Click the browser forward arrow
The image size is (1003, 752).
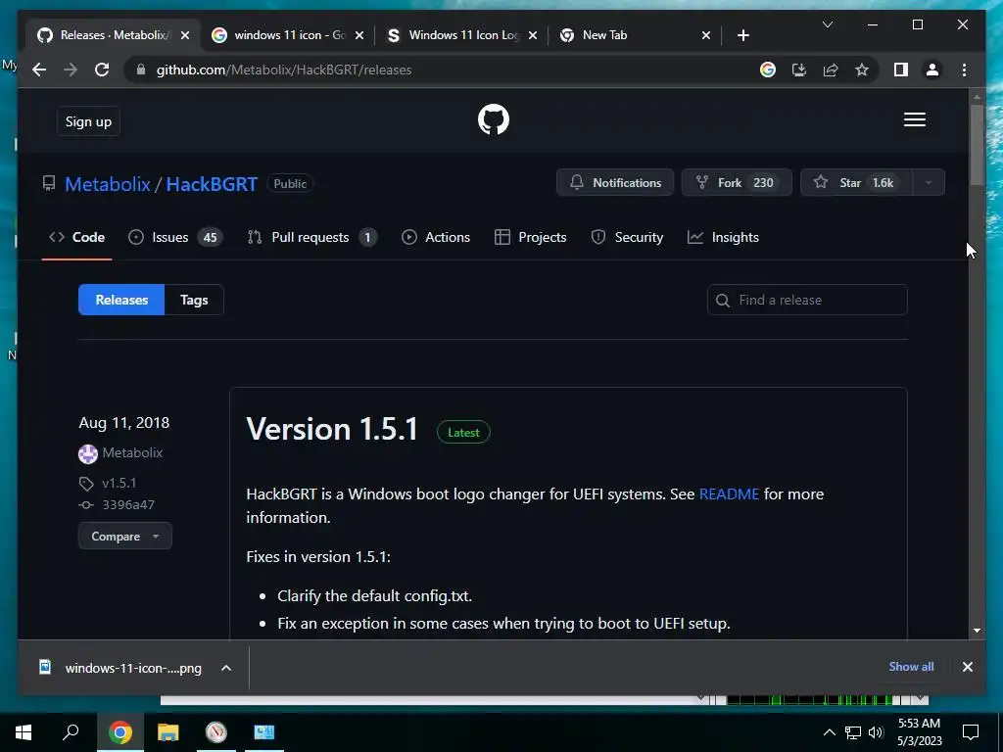click(71, 70)
